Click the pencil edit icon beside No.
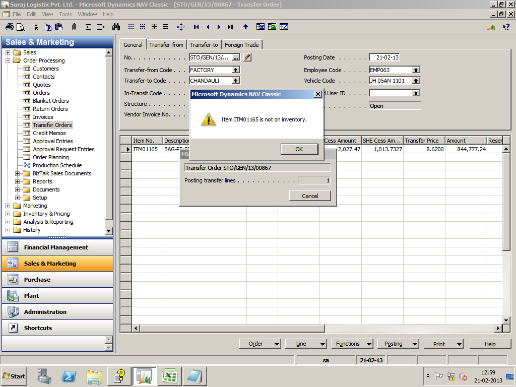The width and height of the screenshot is (516, 387). [x=247, y=57]
